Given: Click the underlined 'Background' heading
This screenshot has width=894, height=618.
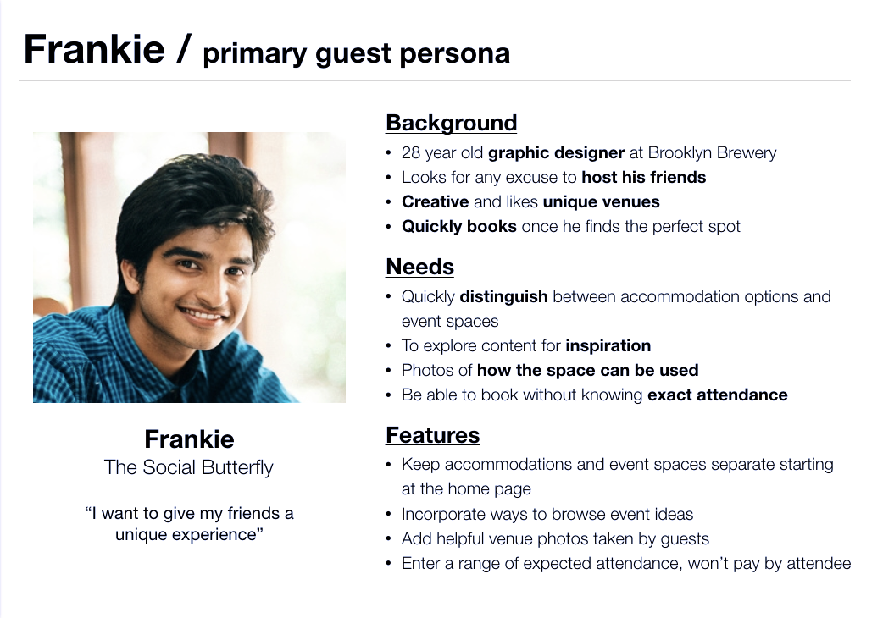Looking at the screenshot, I should [x=451, y=123].
